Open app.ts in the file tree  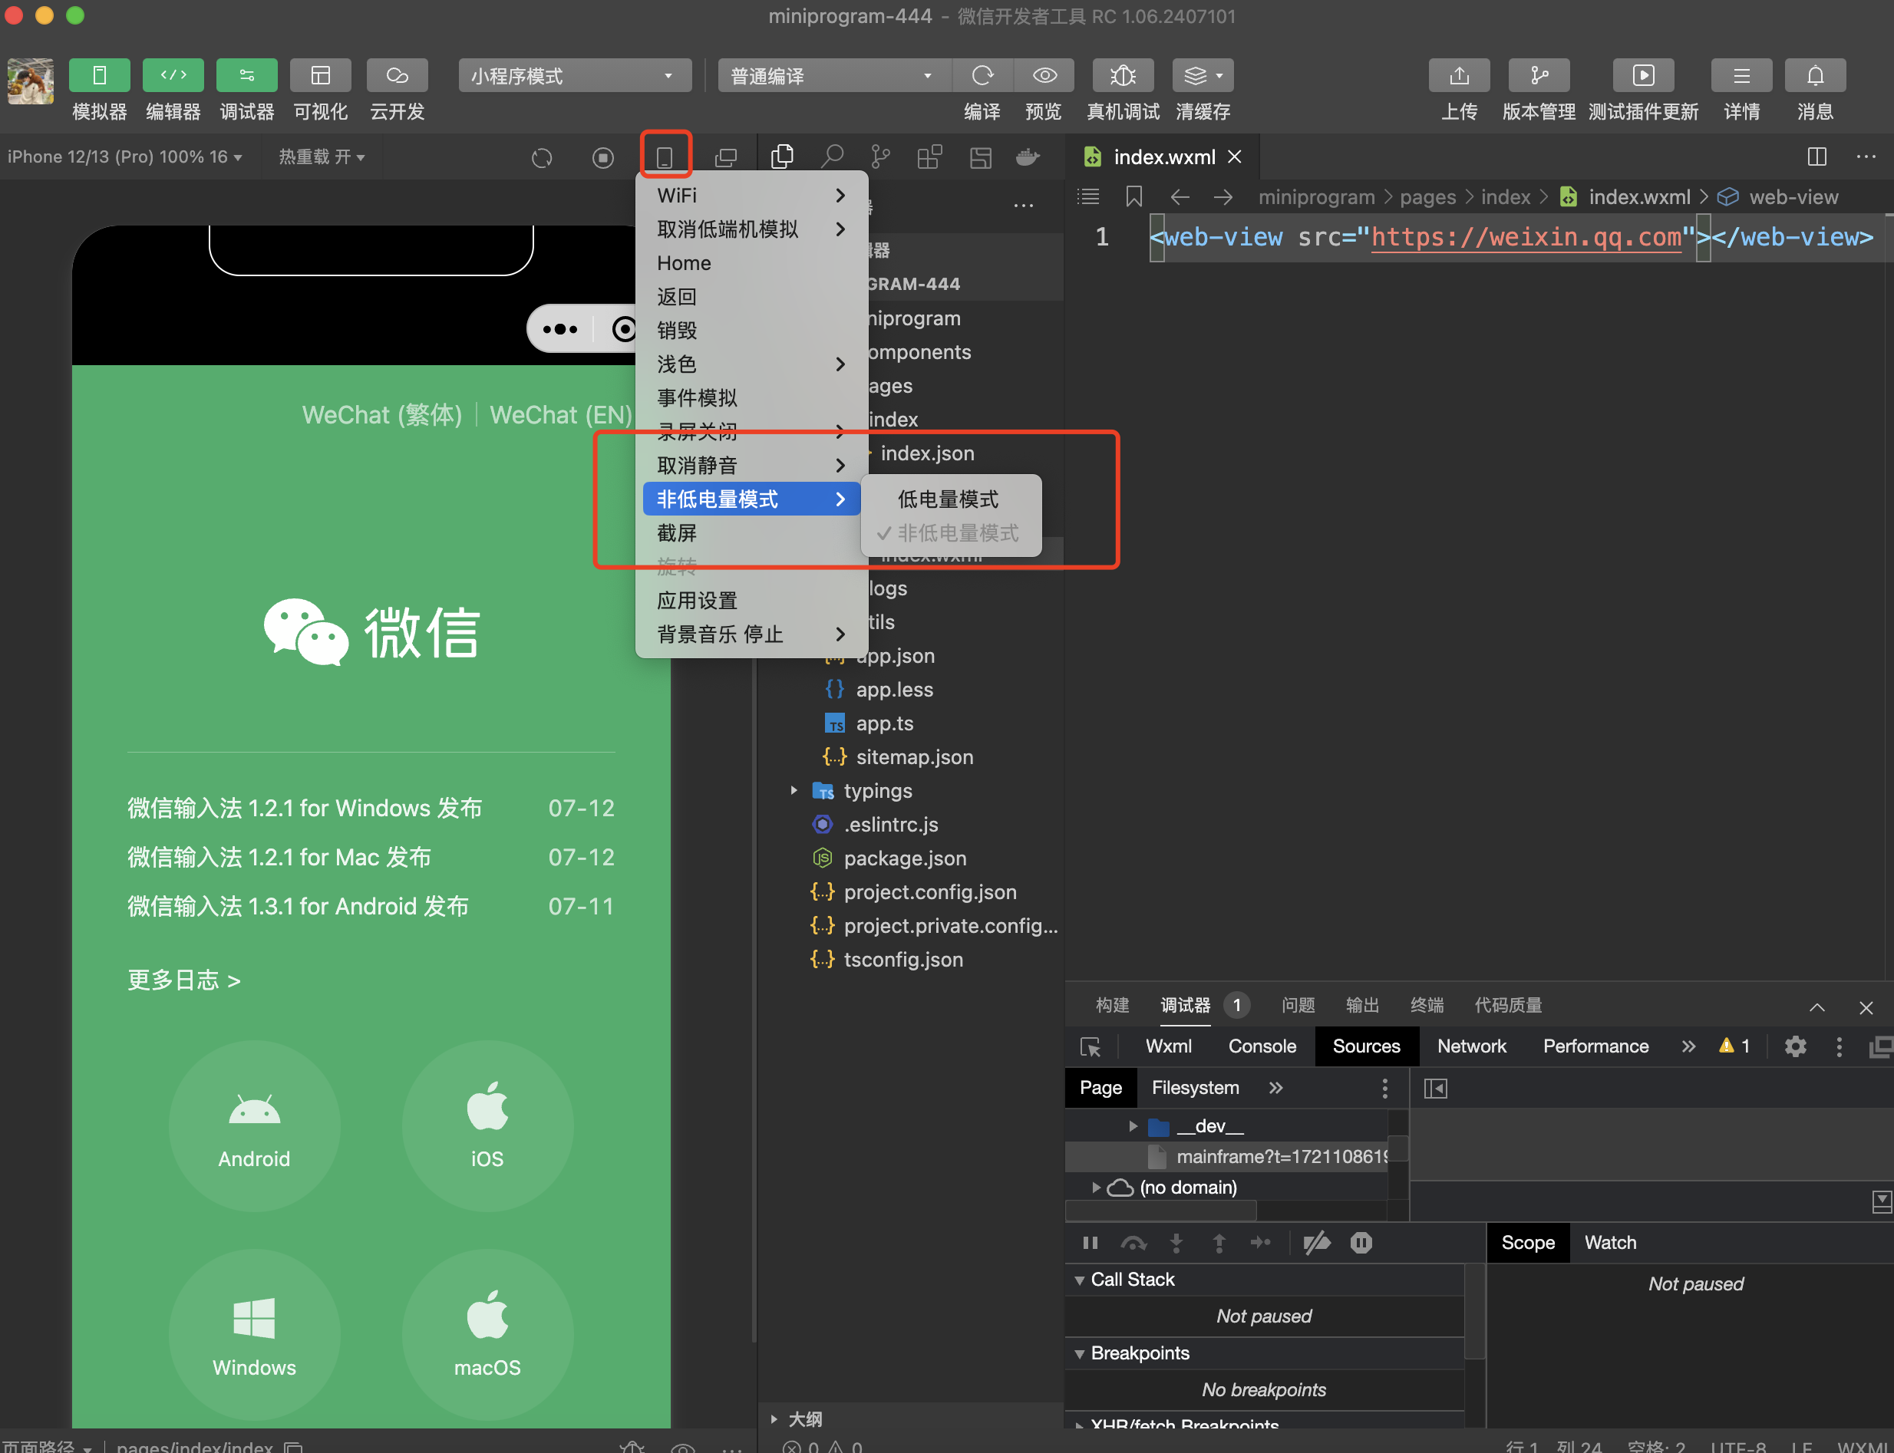[884, 723]
